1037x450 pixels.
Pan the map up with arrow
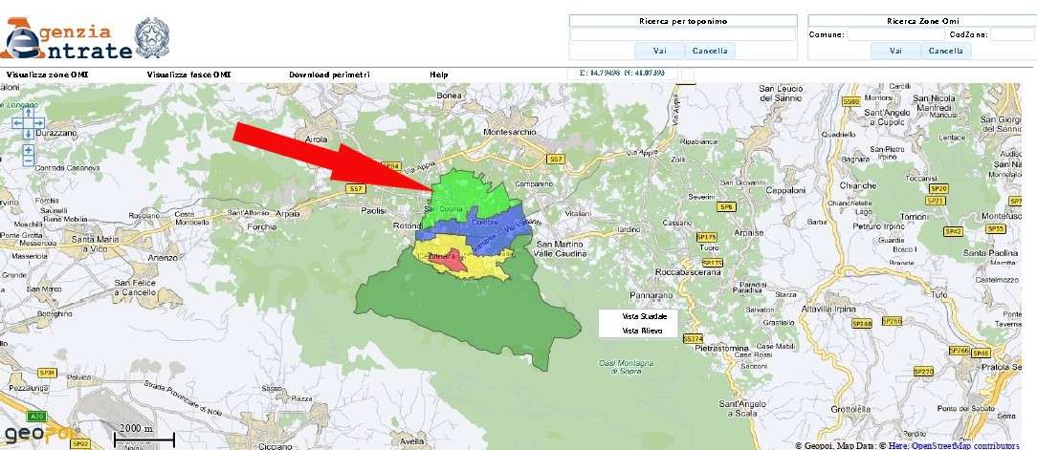(x=28, y=112)
